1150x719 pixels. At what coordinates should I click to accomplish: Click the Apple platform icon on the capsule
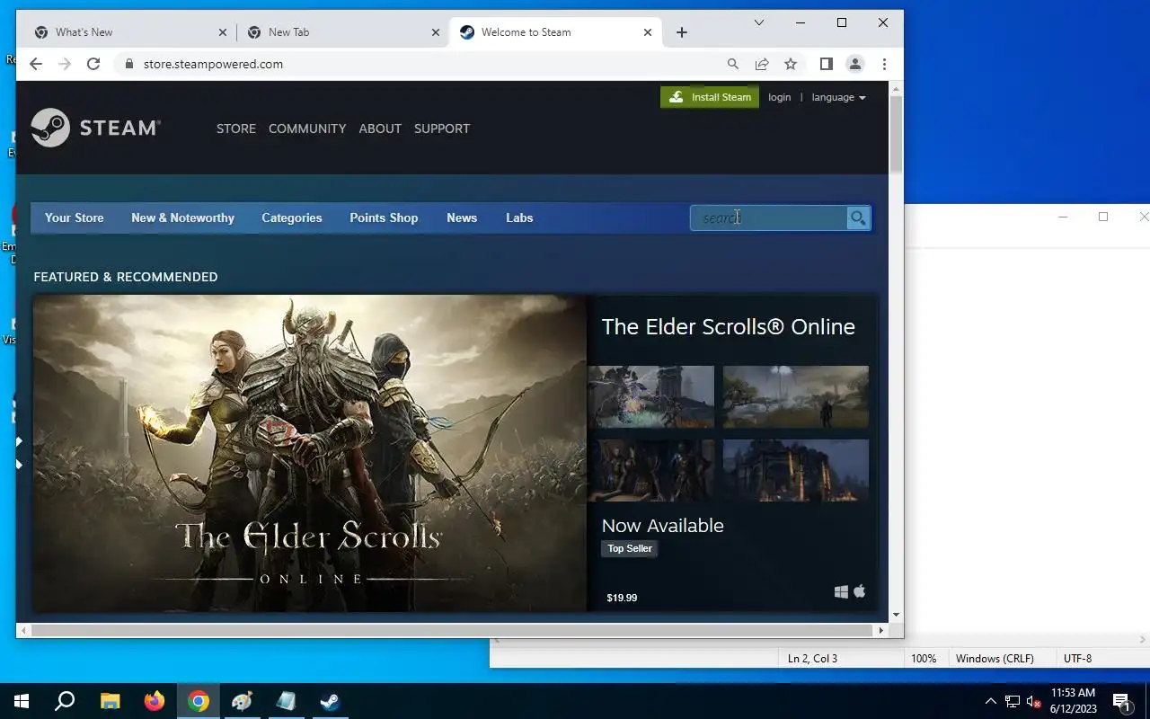pyautogui.click(x=860, y=591)
